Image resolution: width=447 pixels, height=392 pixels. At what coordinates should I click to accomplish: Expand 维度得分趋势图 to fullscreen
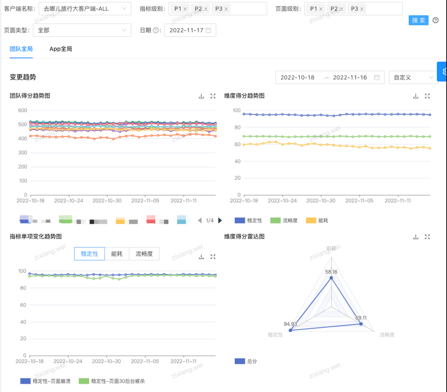427,96
